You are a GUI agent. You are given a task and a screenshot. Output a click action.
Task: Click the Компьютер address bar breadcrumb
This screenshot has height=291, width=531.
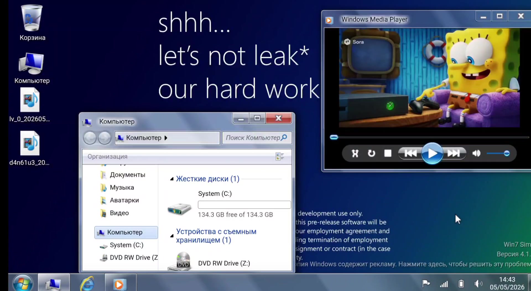click(144, 138)
